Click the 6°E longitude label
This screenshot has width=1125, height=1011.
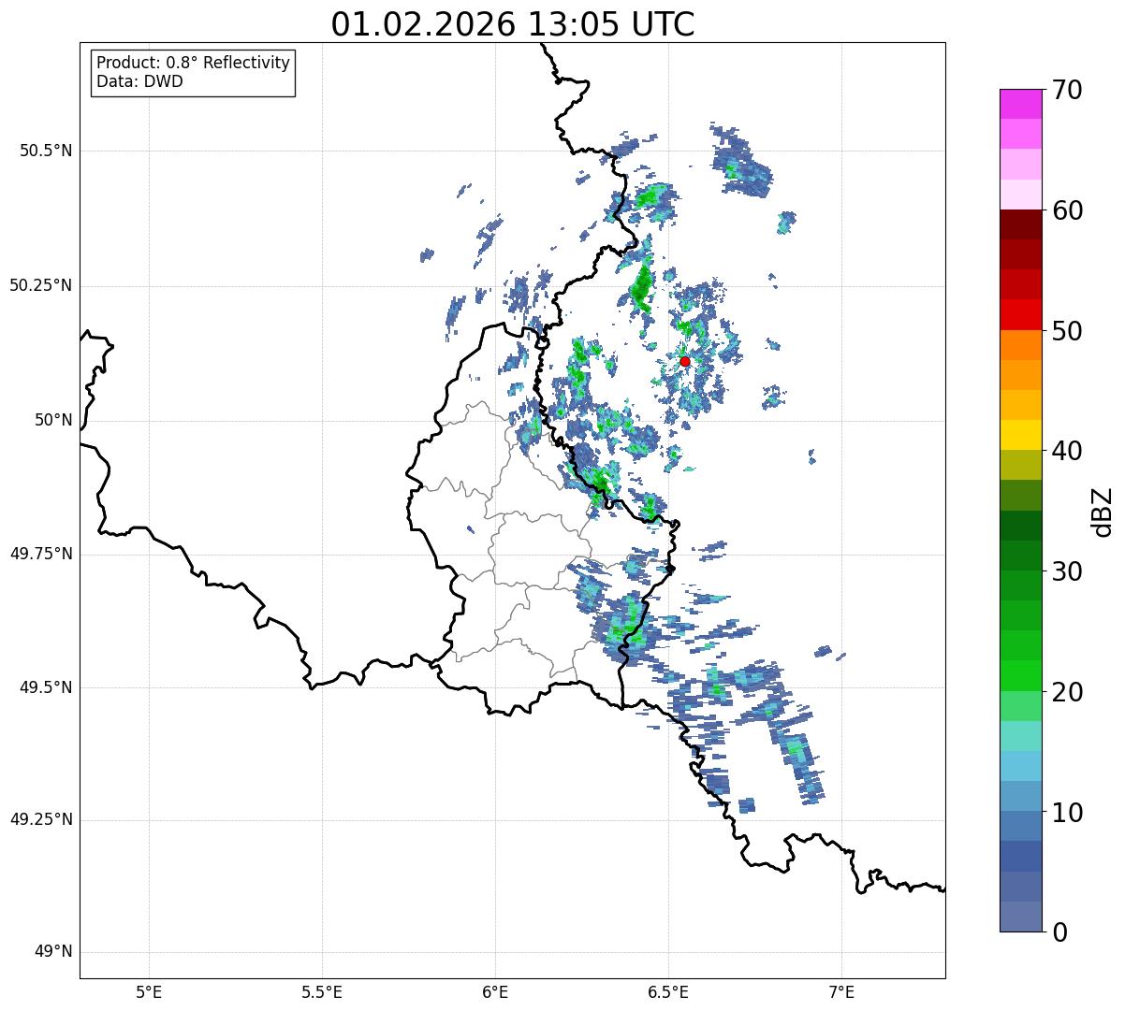click(495, 991)
